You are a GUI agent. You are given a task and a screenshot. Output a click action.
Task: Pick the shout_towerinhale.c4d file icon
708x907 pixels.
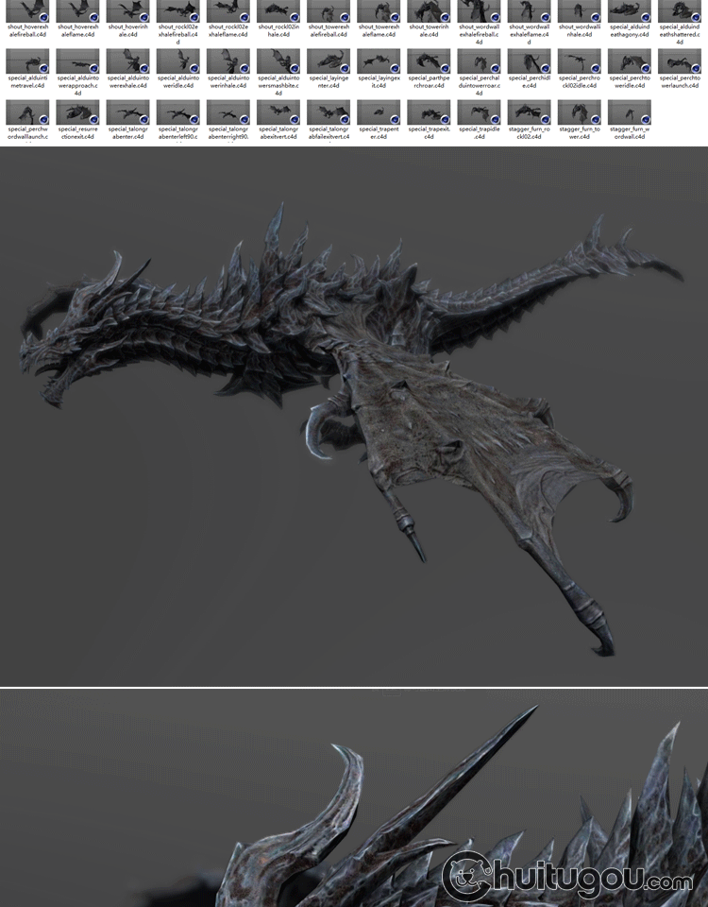pyautogui.click(x=429, y=11)
